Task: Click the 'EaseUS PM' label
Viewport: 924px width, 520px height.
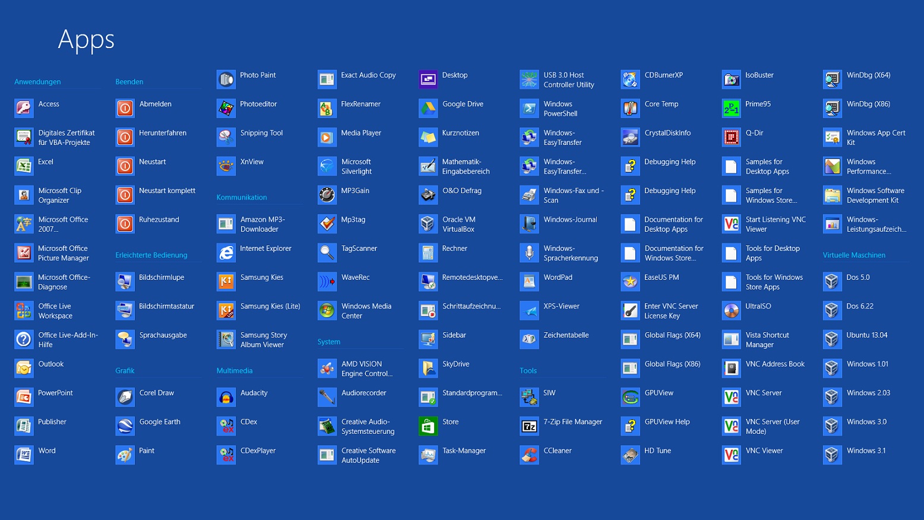Action: pos(662,278)
